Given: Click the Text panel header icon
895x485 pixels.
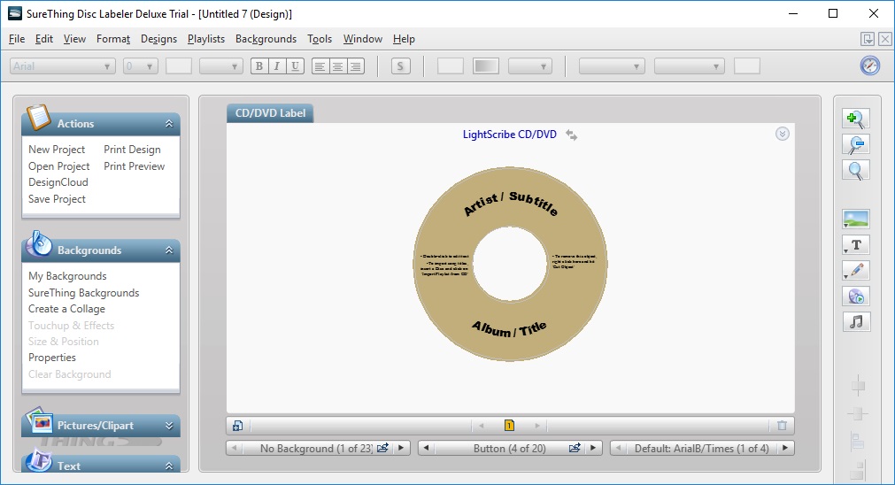Looking at the screenshot, I should click(x=39, y=461).
